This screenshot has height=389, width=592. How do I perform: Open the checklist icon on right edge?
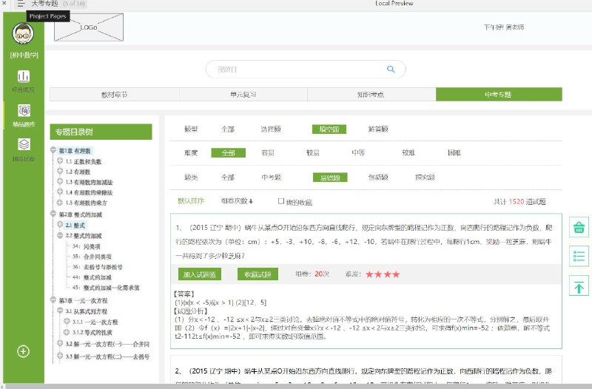(x=579, y=256)
